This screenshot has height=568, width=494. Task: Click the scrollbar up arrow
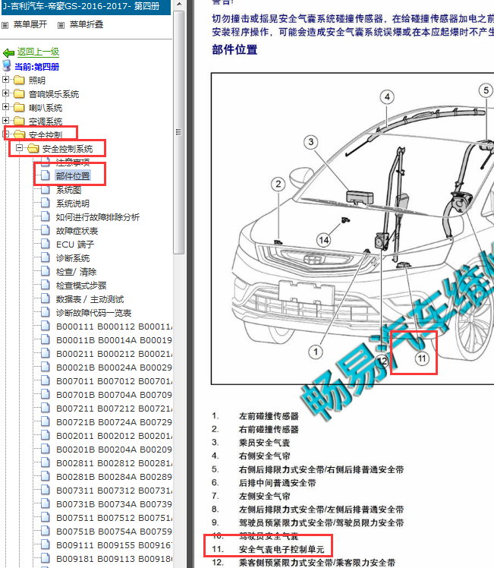179,5
